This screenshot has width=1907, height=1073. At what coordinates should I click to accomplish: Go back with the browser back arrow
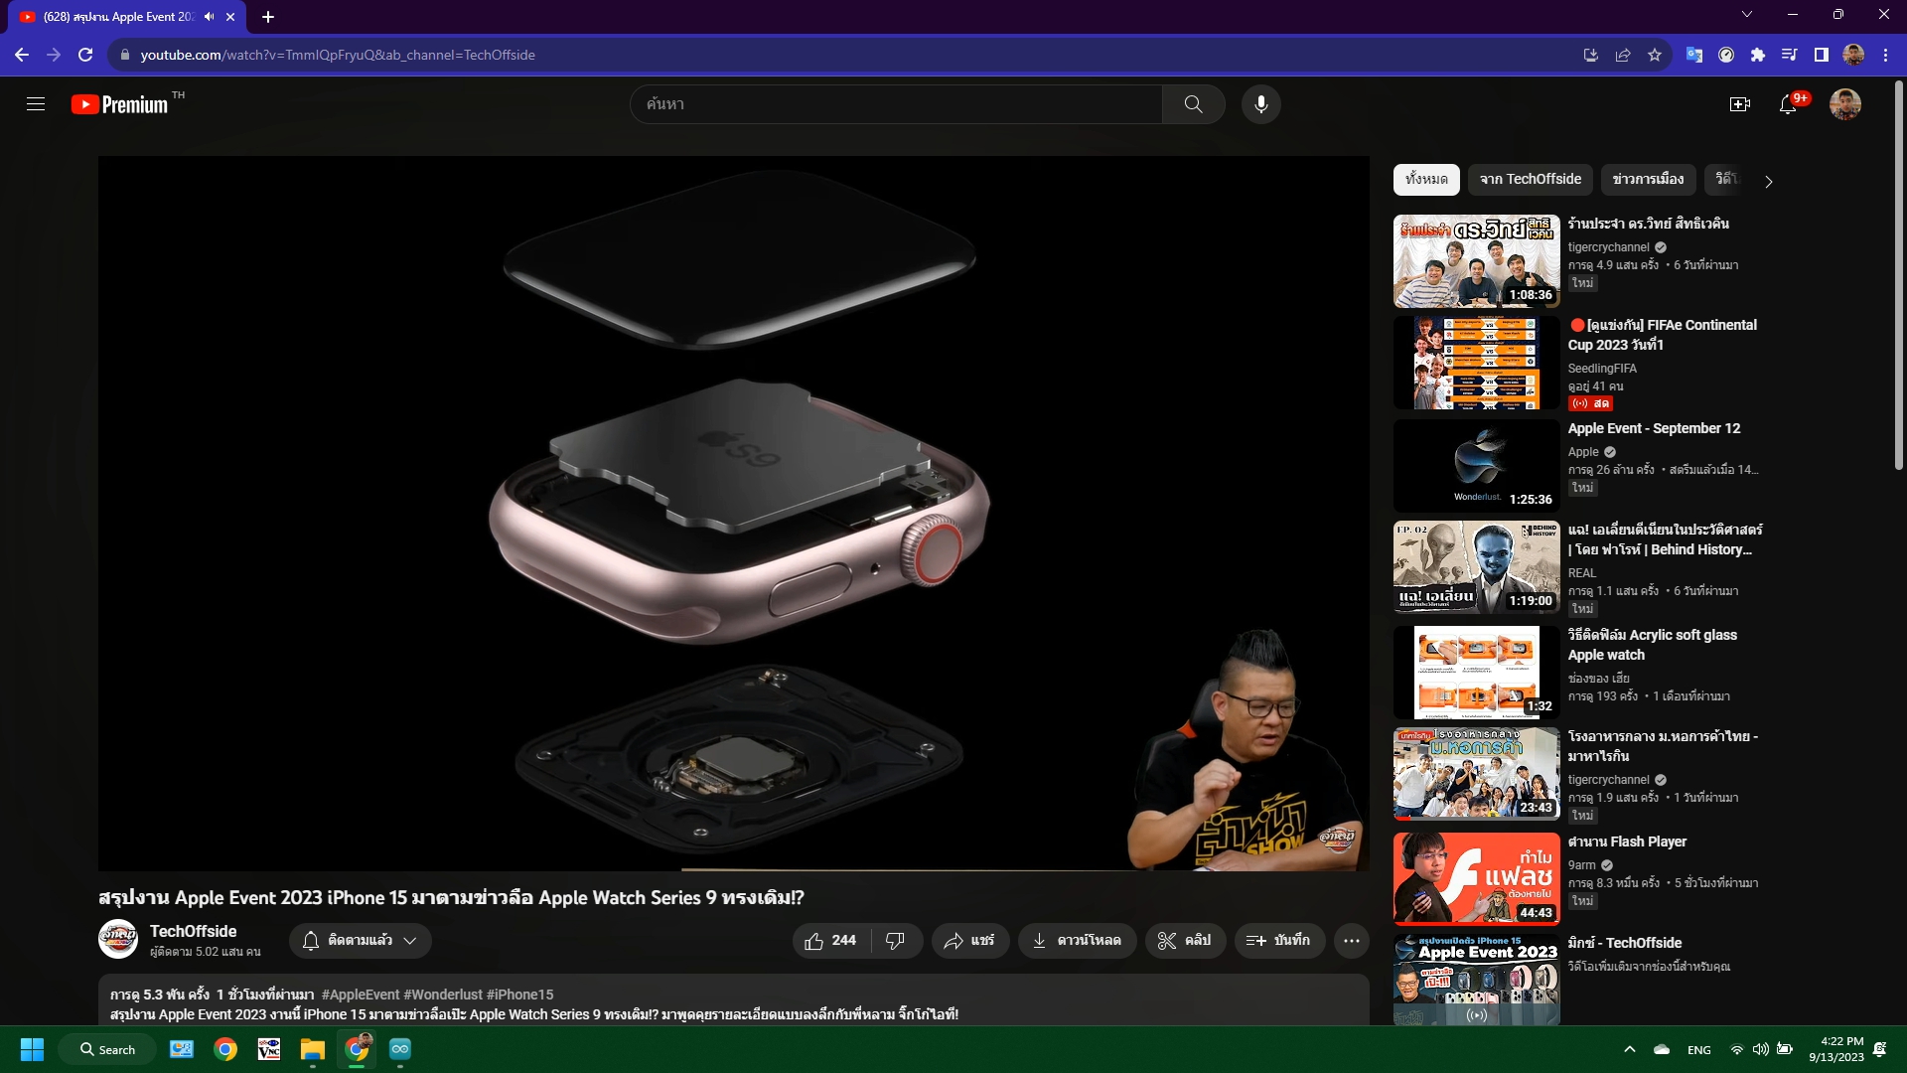pos(22,55)
